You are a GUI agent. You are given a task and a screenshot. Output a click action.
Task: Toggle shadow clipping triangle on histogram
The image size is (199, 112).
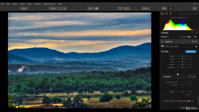point(162,21)
